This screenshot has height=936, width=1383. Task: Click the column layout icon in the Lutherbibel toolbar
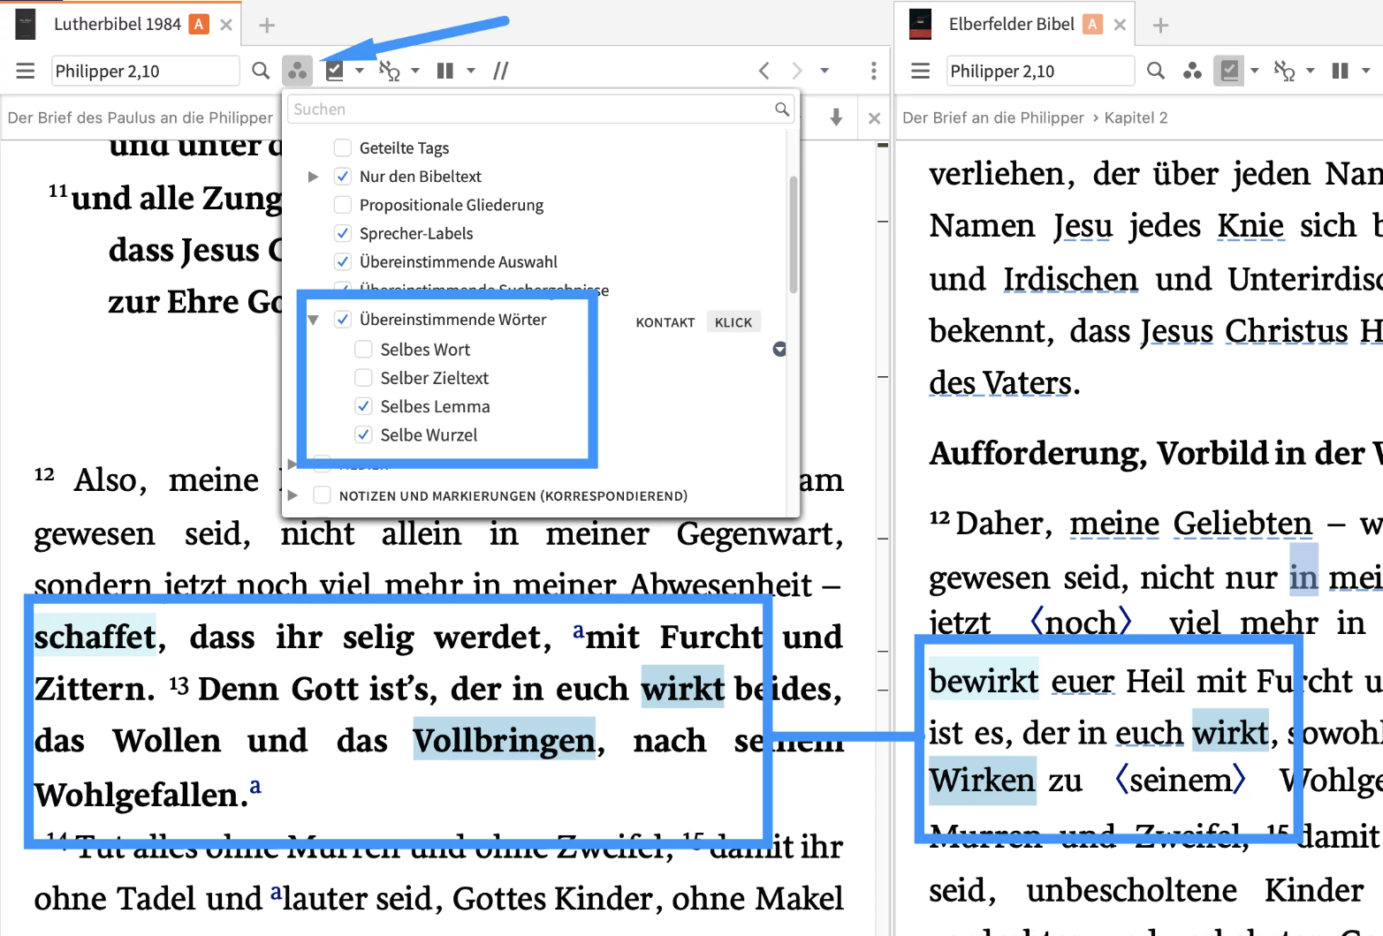pos(445,71)
